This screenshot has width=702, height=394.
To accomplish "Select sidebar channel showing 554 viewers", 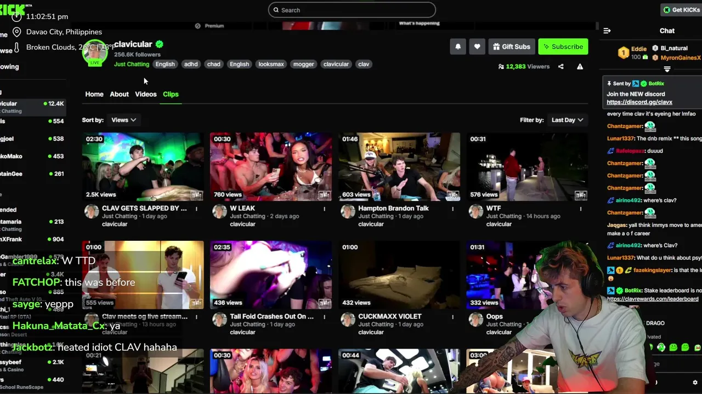I will pyautogui.click(x=32, y=121).
